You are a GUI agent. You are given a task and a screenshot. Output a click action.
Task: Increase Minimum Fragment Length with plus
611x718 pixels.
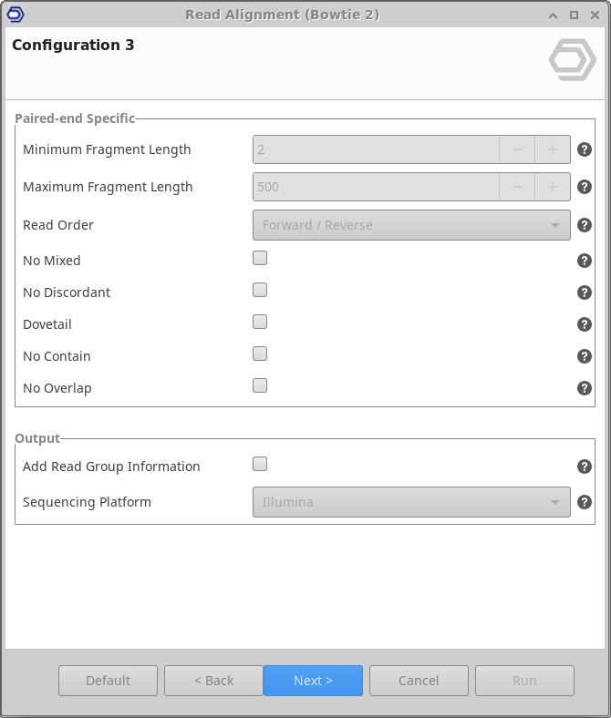click(x=552, y=149)
